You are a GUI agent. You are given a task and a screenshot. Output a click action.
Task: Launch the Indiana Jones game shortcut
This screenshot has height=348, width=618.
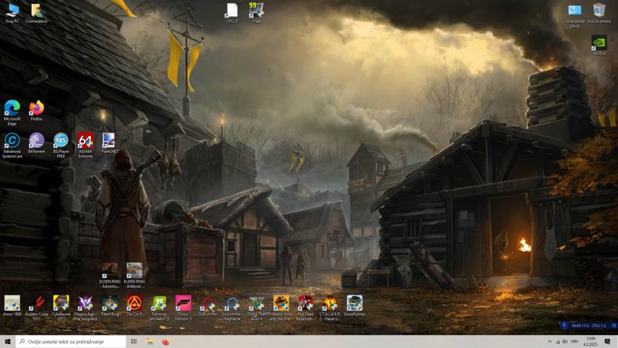click(x=281, y=308)
